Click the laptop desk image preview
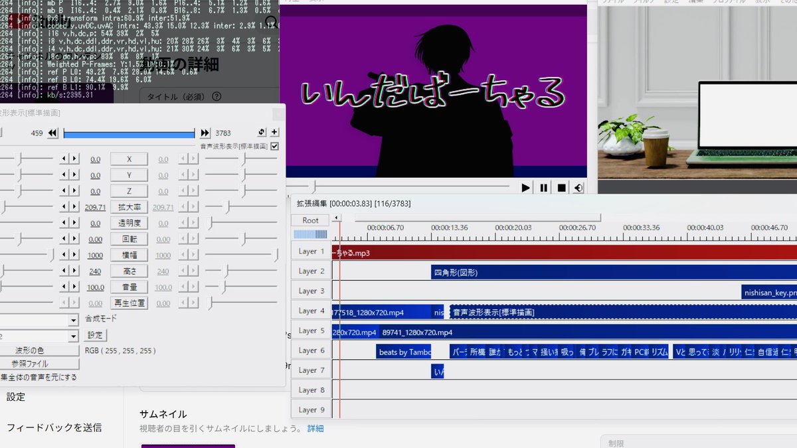The height and width of the screenshot is (448, 797). pos(697,93)
